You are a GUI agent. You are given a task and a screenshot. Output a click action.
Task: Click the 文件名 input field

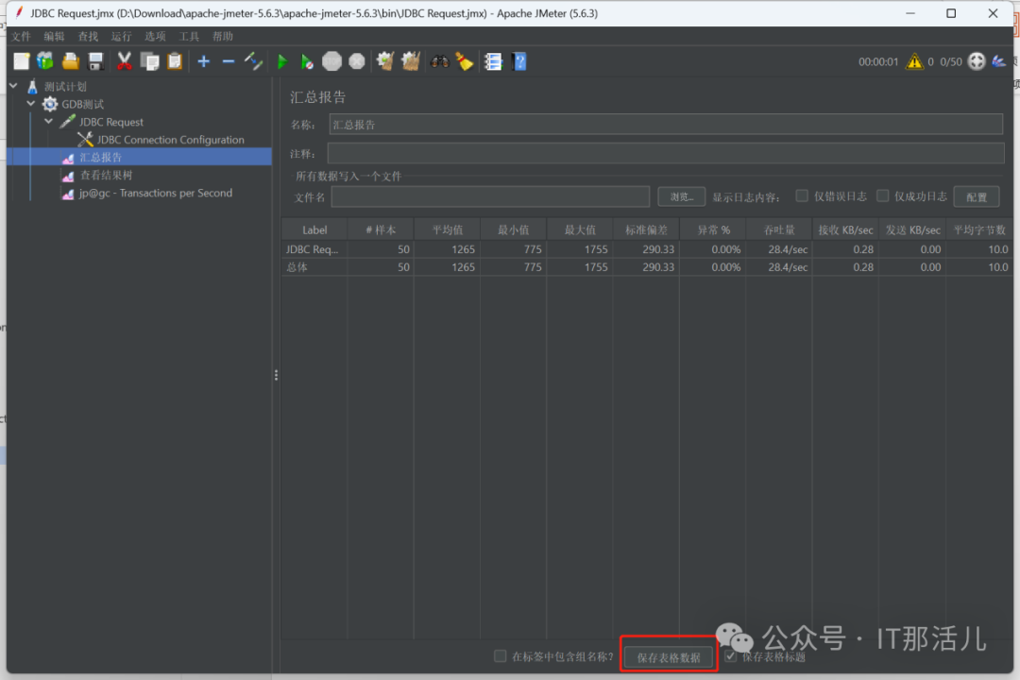coord(490,196)
